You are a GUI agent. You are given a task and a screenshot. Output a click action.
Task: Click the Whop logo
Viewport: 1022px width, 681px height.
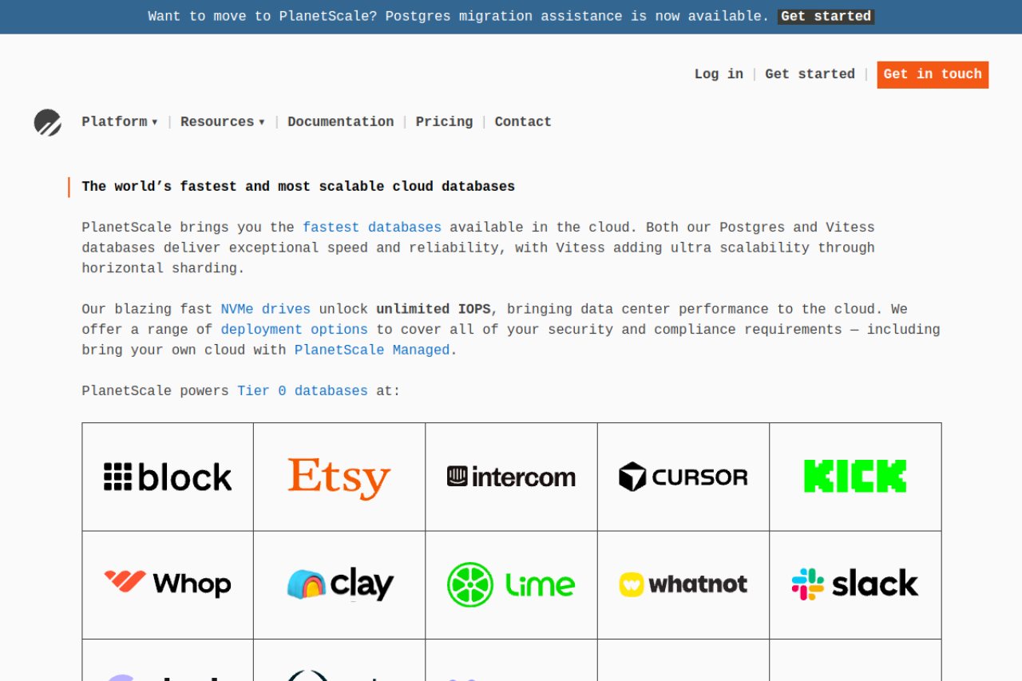tap(168, 584)
